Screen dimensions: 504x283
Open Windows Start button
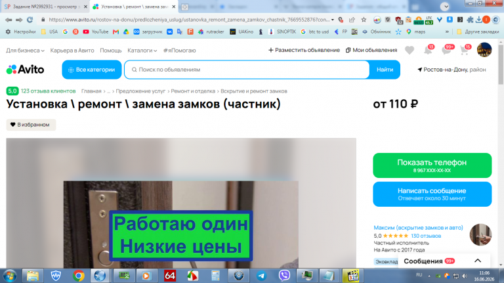click(10, 276)
